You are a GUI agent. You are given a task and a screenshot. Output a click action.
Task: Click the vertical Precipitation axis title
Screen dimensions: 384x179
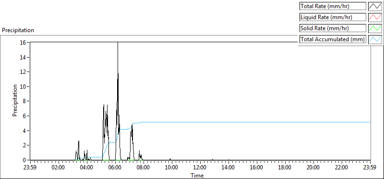(x=15, y=100)
